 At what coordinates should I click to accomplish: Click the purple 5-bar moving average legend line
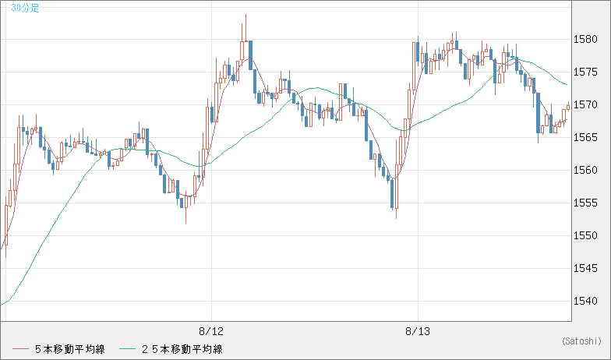pyautogui.click(x=20, y=349)
